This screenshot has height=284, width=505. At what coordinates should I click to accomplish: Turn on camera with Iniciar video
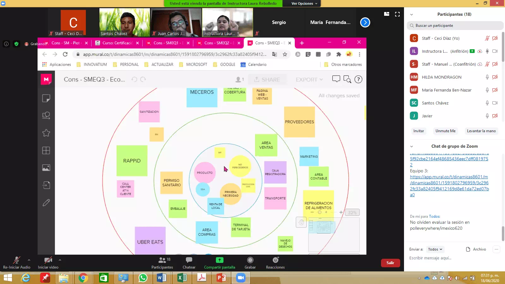(48, 260)
